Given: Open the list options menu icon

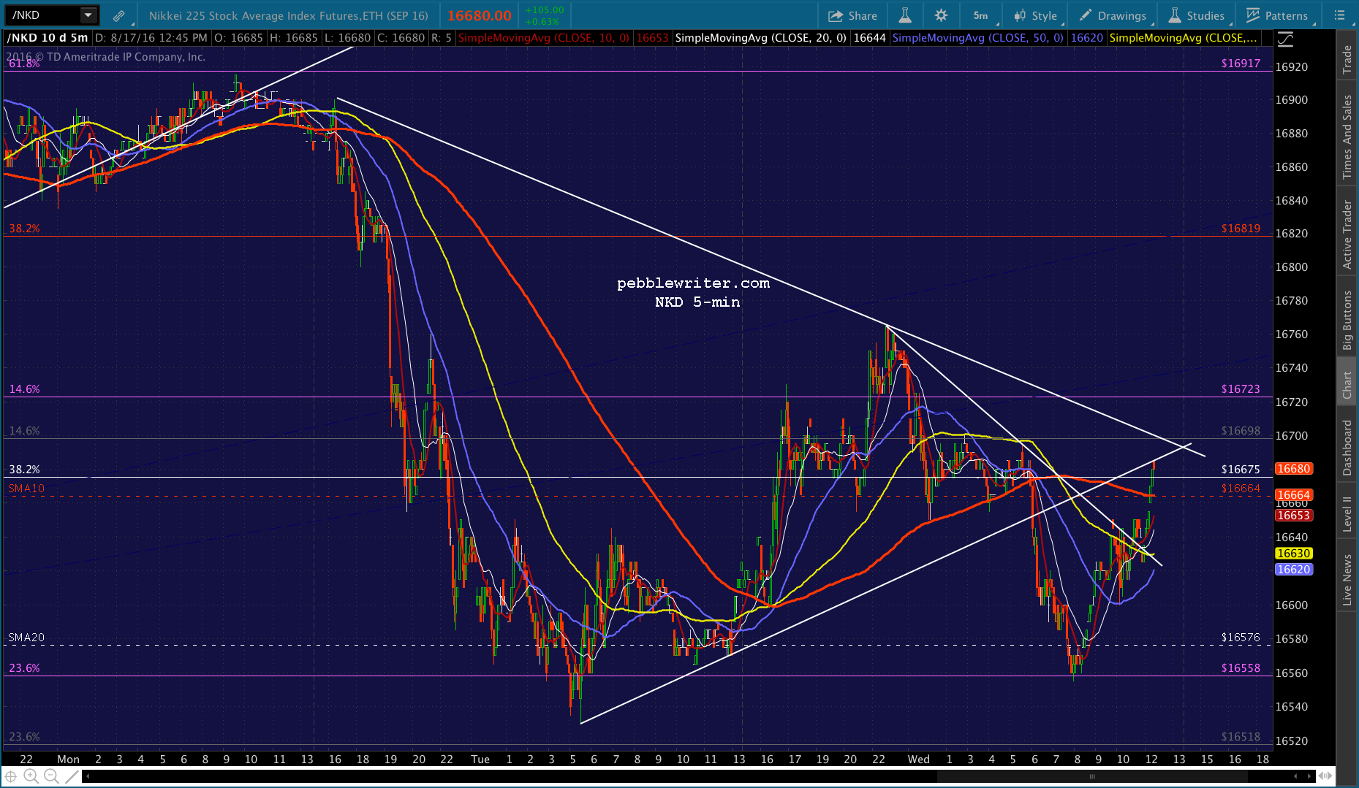Looking at the screenshot, I should click(x=1339, y=15).
